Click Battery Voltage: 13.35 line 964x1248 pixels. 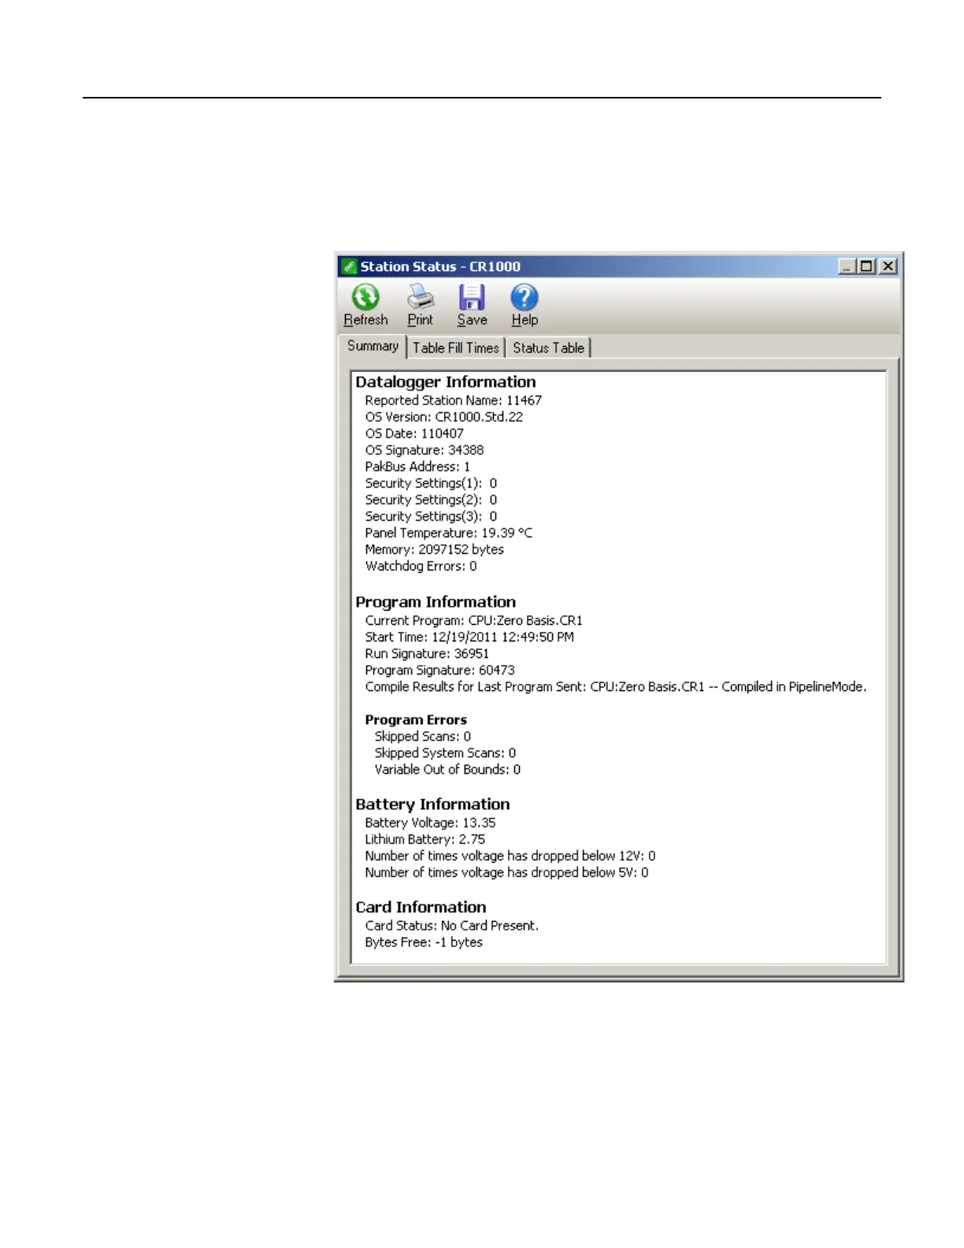[430, 823]
